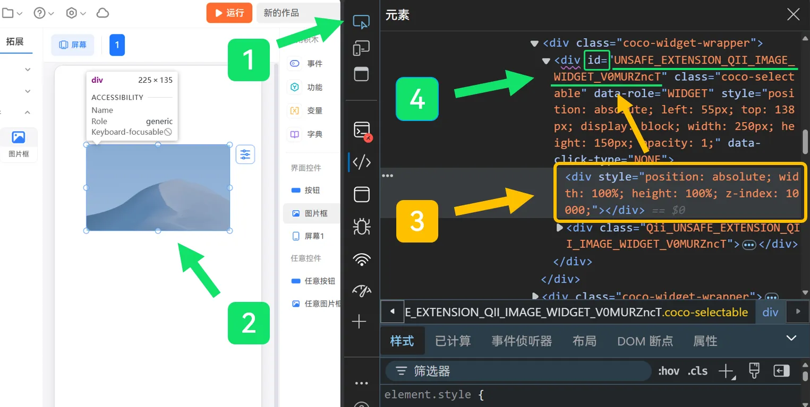Toggle the .cls class editor

[x=697, y=371]
